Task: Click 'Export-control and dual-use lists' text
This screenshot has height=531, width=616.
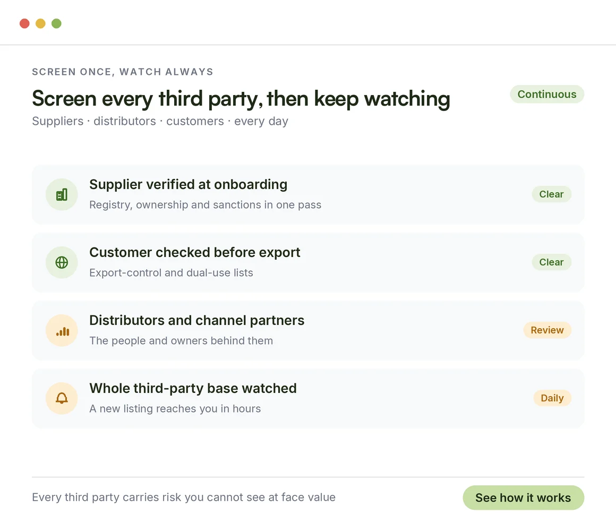Action: (171, 272)
